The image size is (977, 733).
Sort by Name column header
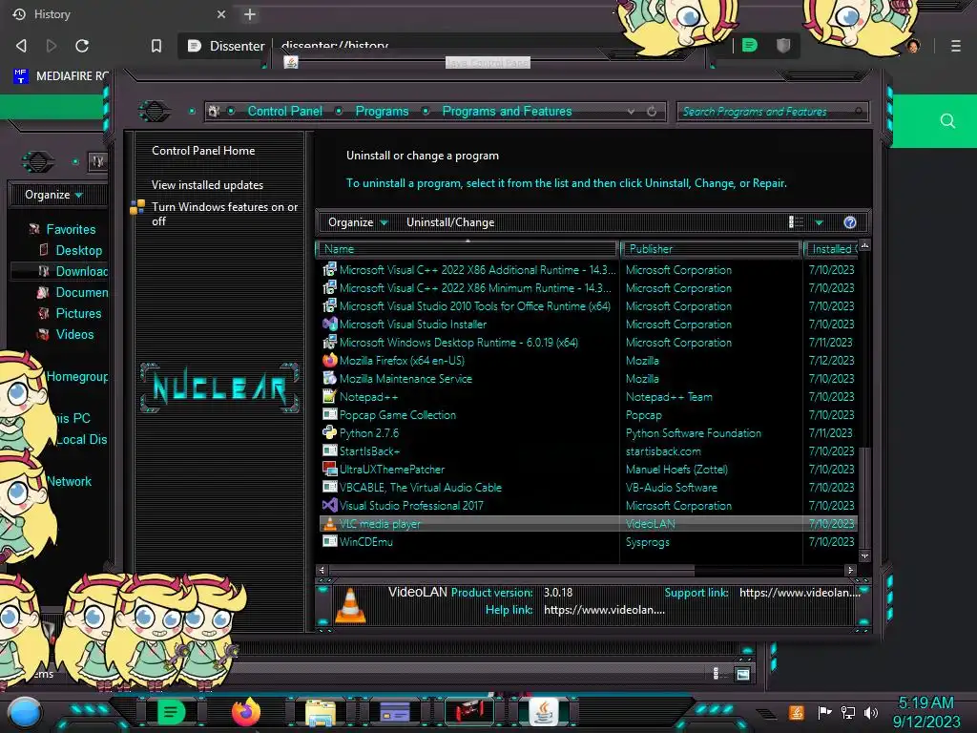pyautogui.click(x=468, y=249)
